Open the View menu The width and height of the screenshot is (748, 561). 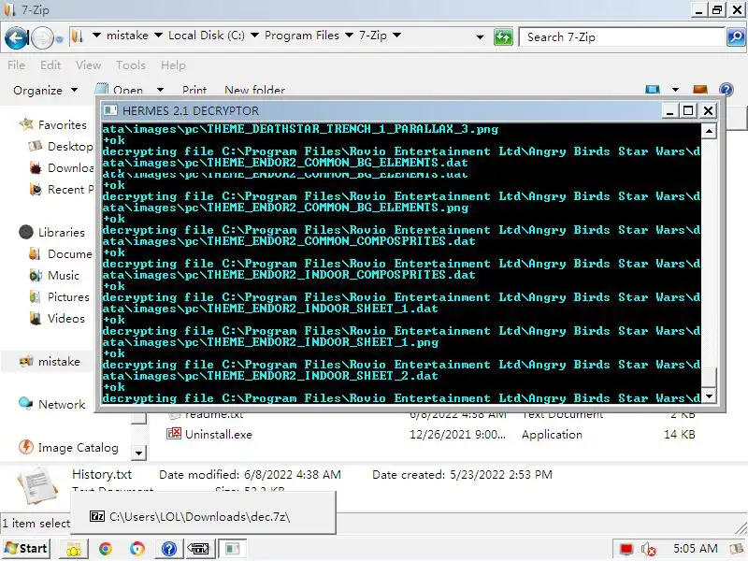88,65
